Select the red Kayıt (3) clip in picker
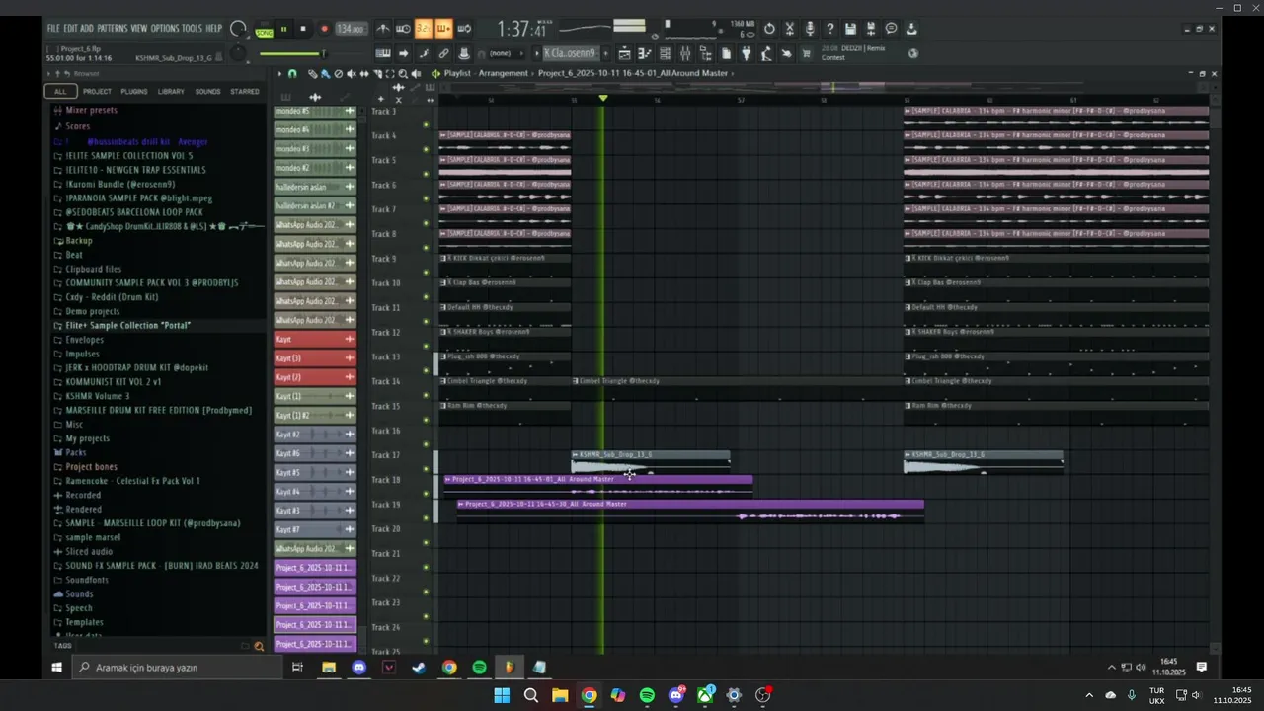Image resolution: width=1264 pixels, height=711 pixels. (315, 358)
